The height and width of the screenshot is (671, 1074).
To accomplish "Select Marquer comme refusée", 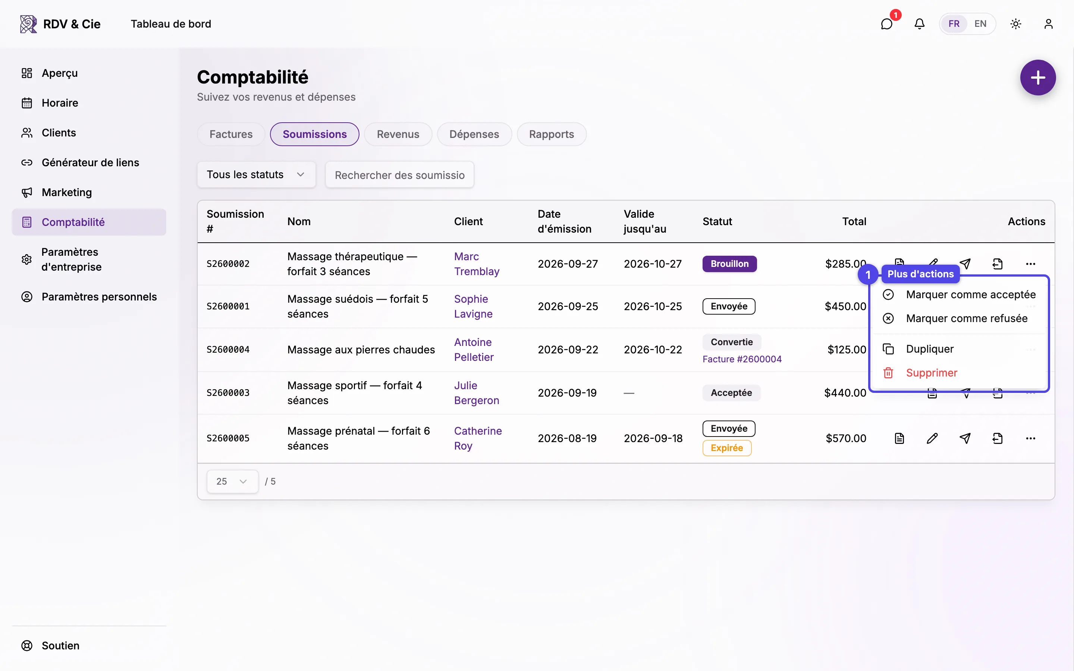I will 959,318.
